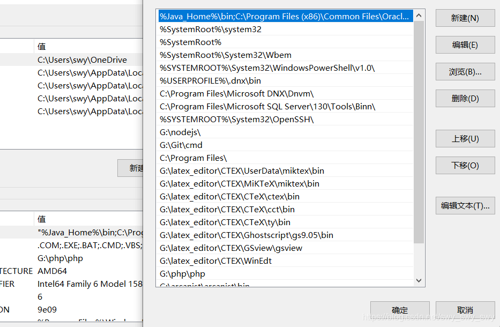Viewport: 500px width, 327px height.
Task: Select the C:\Program Files\ entry
Action: (286, 158)
